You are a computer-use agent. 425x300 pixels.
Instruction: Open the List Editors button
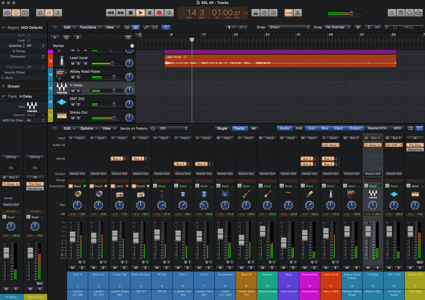point(392,13)
